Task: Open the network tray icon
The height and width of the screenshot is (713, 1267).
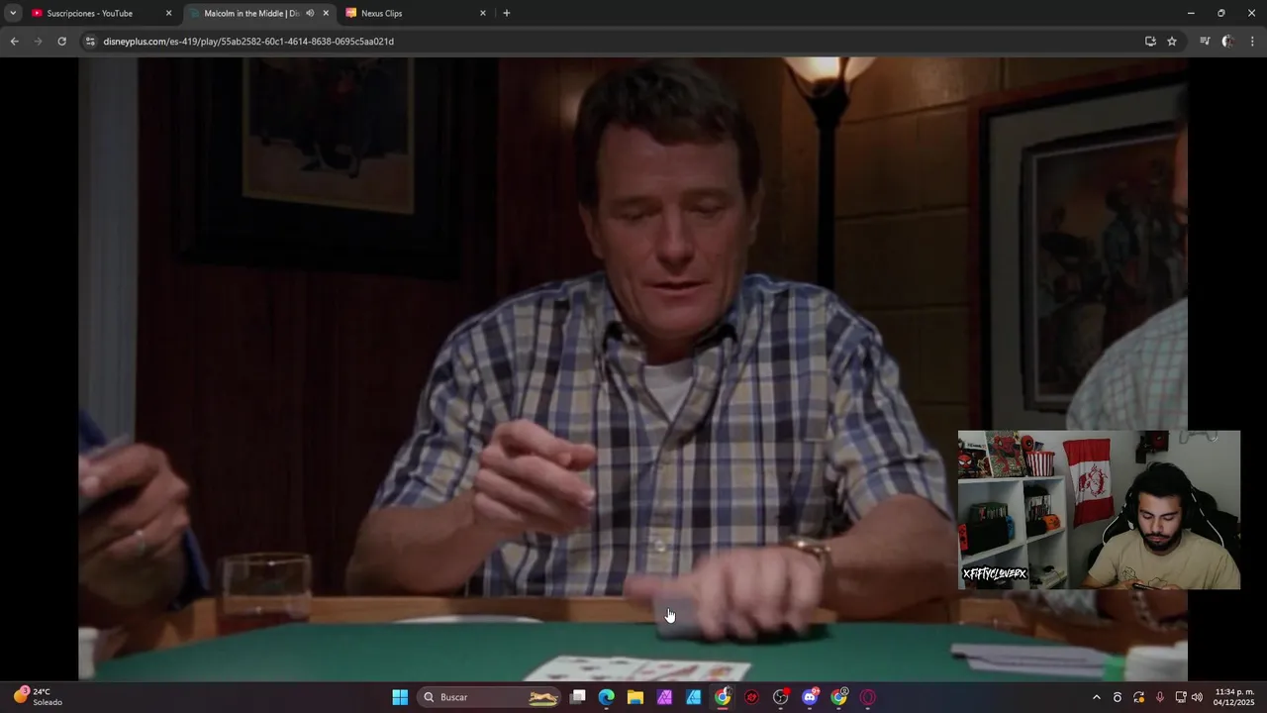Action: coord(1181,697)
